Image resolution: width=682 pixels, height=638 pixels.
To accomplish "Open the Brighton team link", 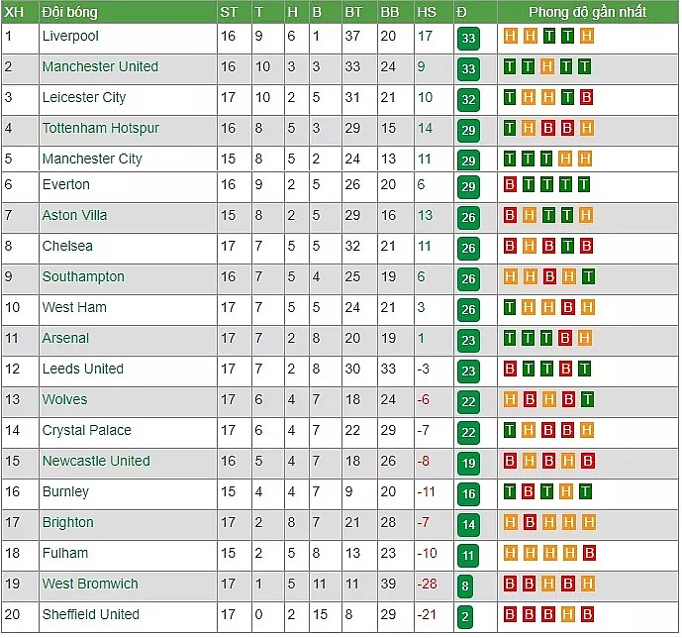I will coord(68,522).
